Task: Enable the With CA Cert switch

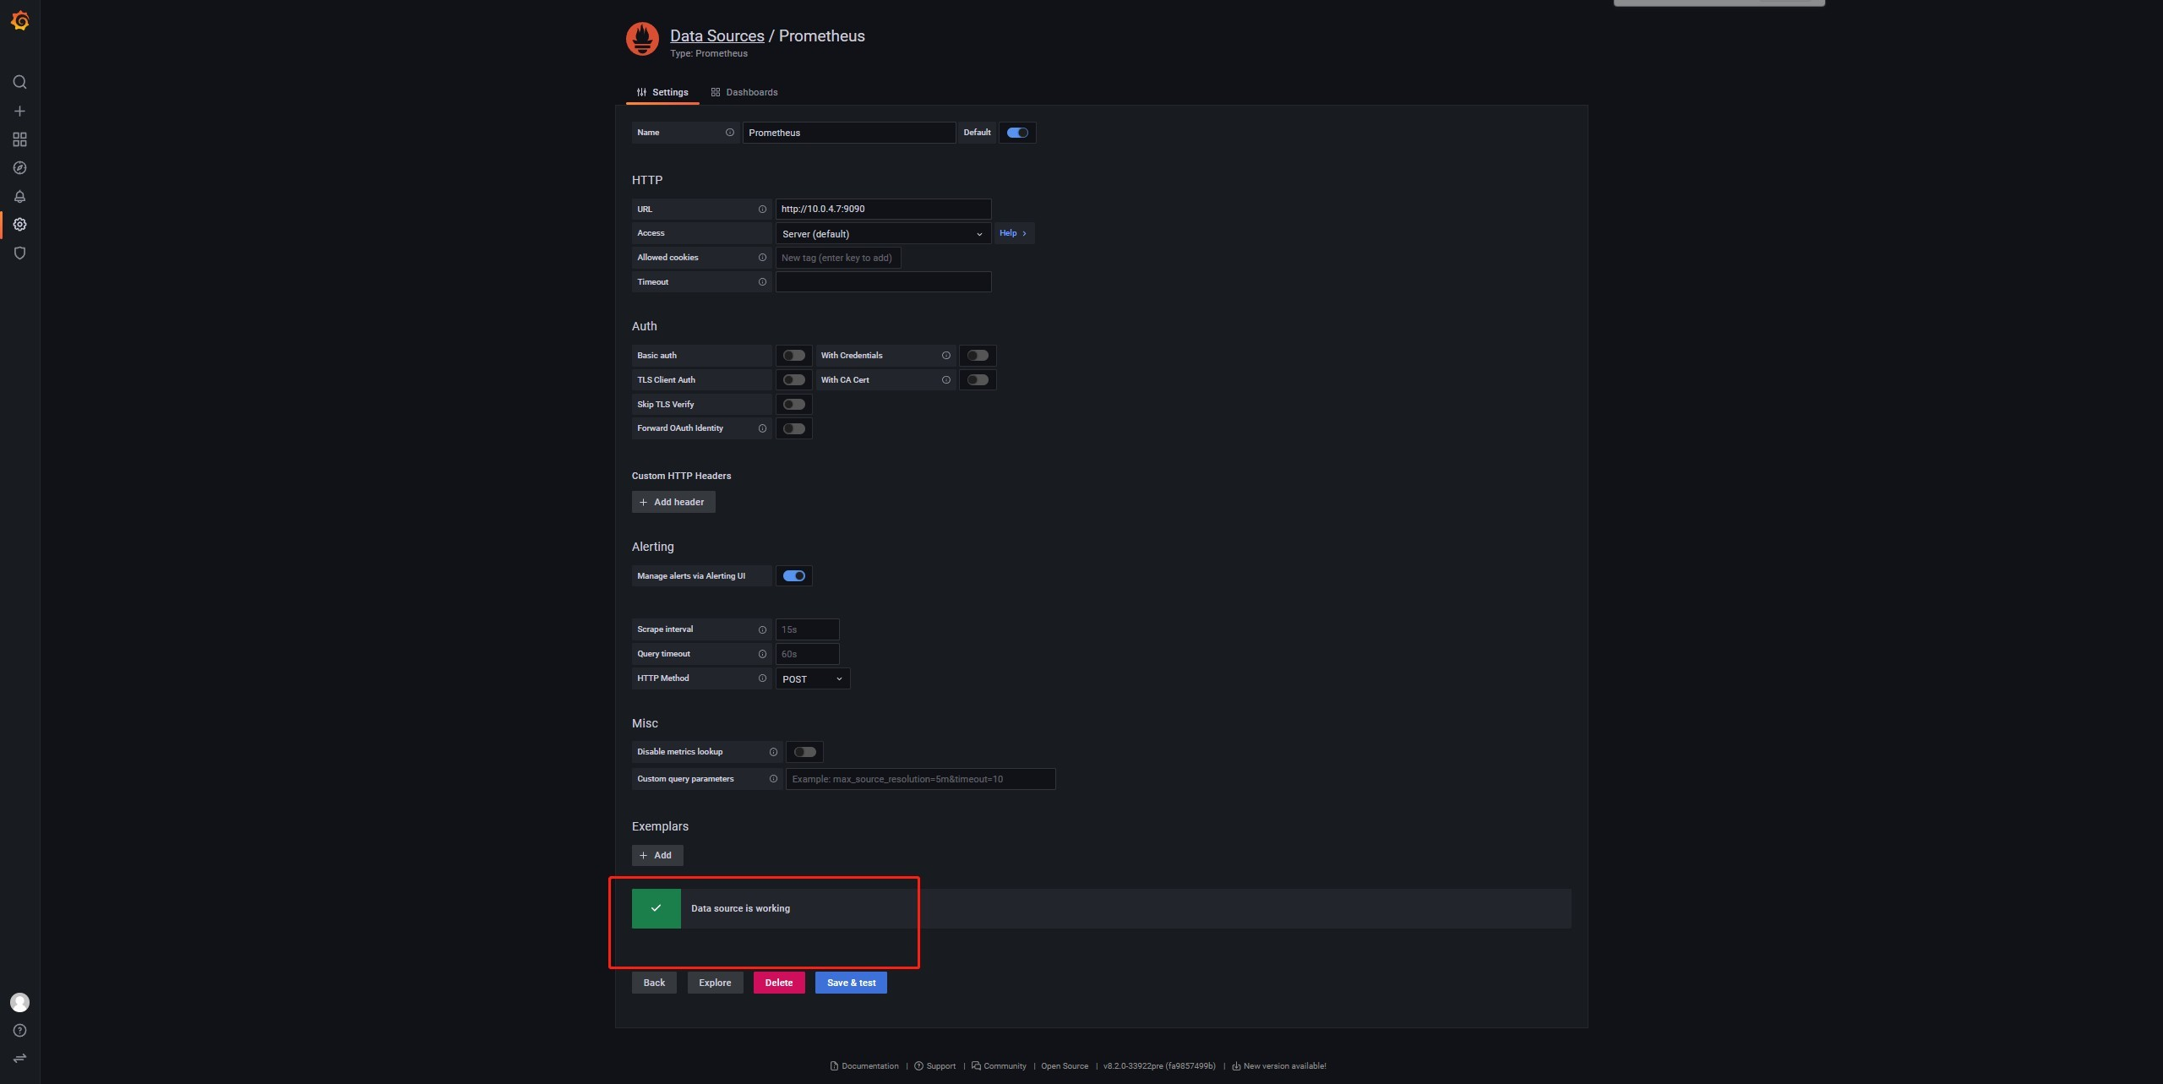Action: click(978, 380)
